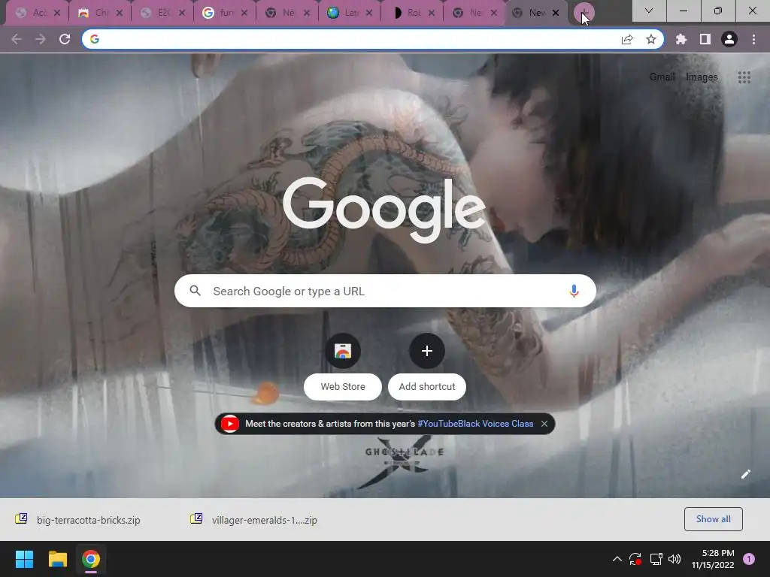The width and height of the screenshot is (770, 577).
Task: Toggle the side panel icon
Action: point(705,39)
